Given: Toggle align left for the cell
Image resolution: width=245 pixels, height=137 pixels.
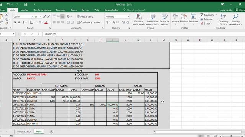Looking at the screenshot, I should 54,22.
